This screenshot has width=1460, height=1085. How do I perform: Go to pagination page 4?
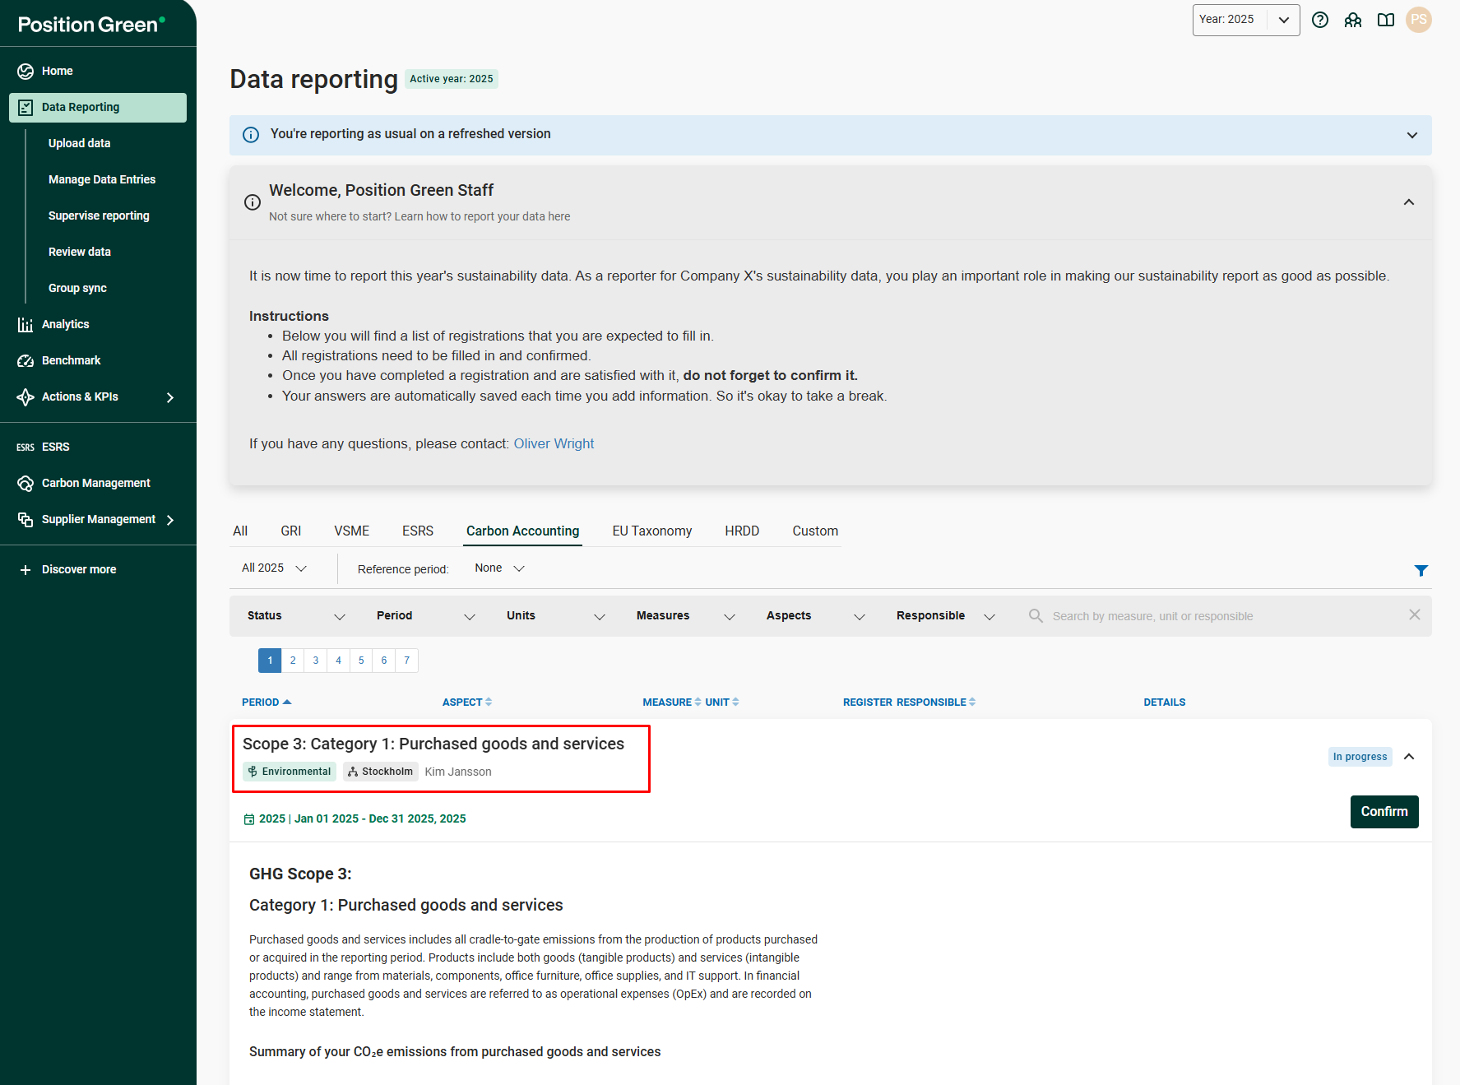(338, 661)
